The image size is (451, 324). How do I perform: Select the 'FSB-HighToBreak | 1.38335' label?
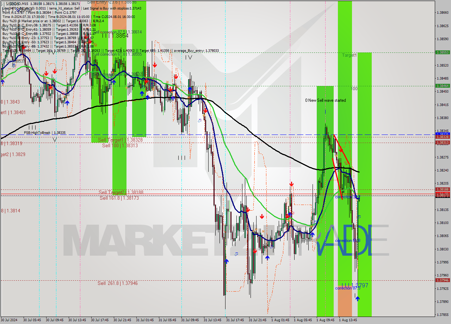click(45, 133)
